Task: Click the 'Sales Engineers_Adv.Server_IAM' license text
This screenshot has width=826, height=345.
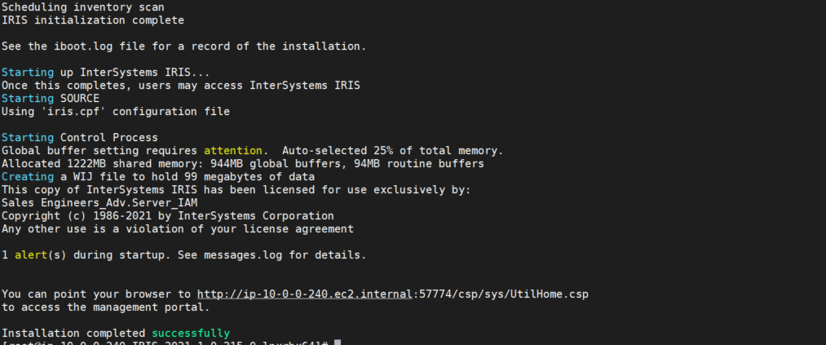Action: [99, 203]
